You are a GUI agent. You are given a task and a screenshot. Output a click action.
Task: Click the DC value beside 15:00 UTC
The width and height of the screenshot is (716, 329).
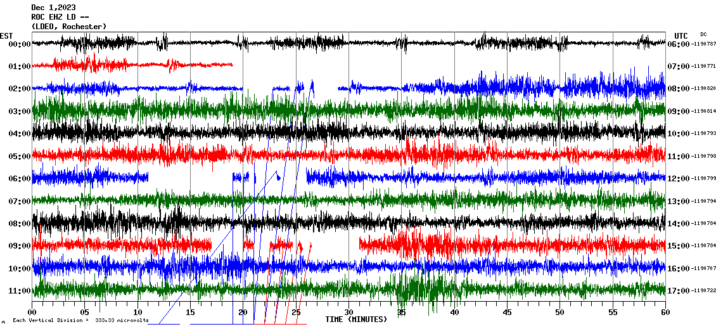point(703,246)
